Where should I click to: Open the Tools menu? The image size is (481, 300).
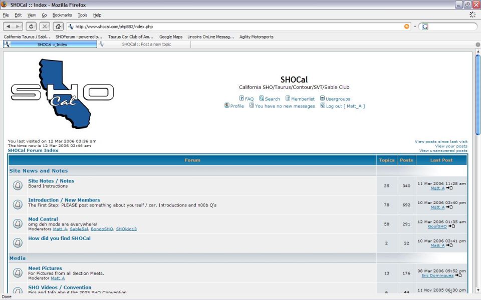tap(83, 15)
